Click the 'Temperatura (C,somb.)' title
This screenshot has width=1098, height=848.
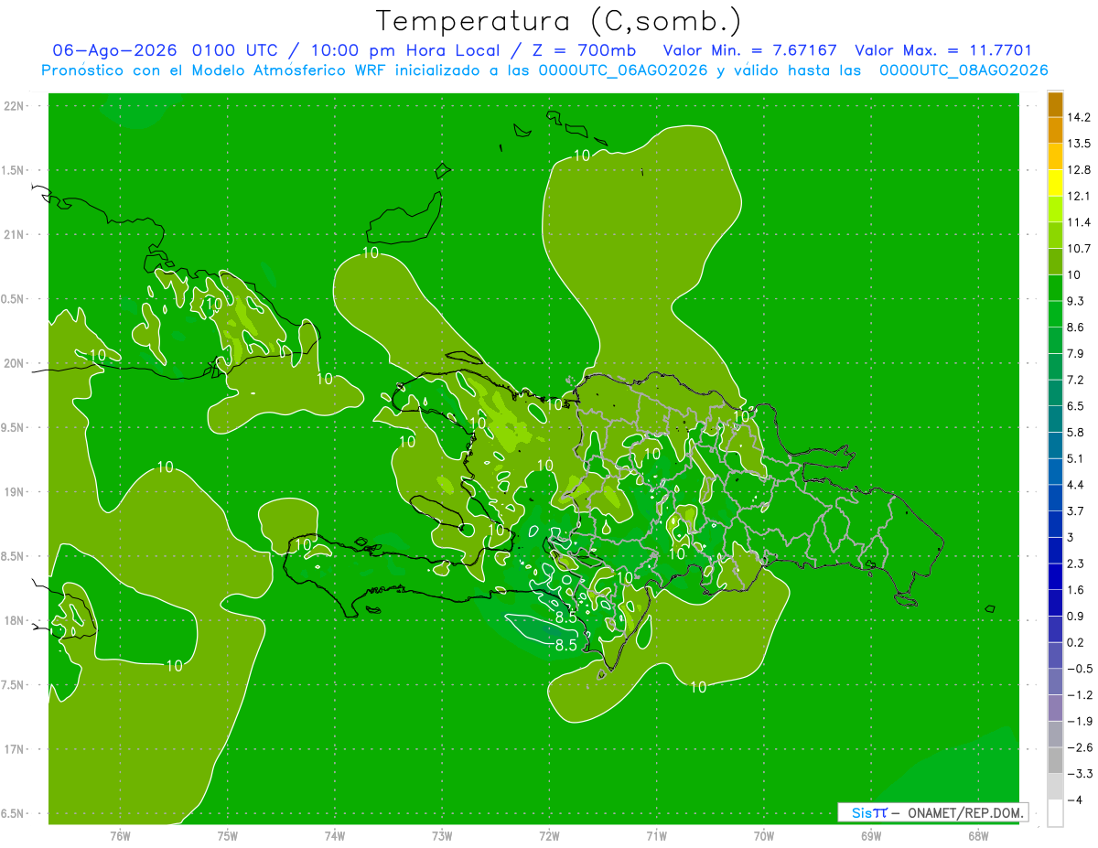point(559,21)
